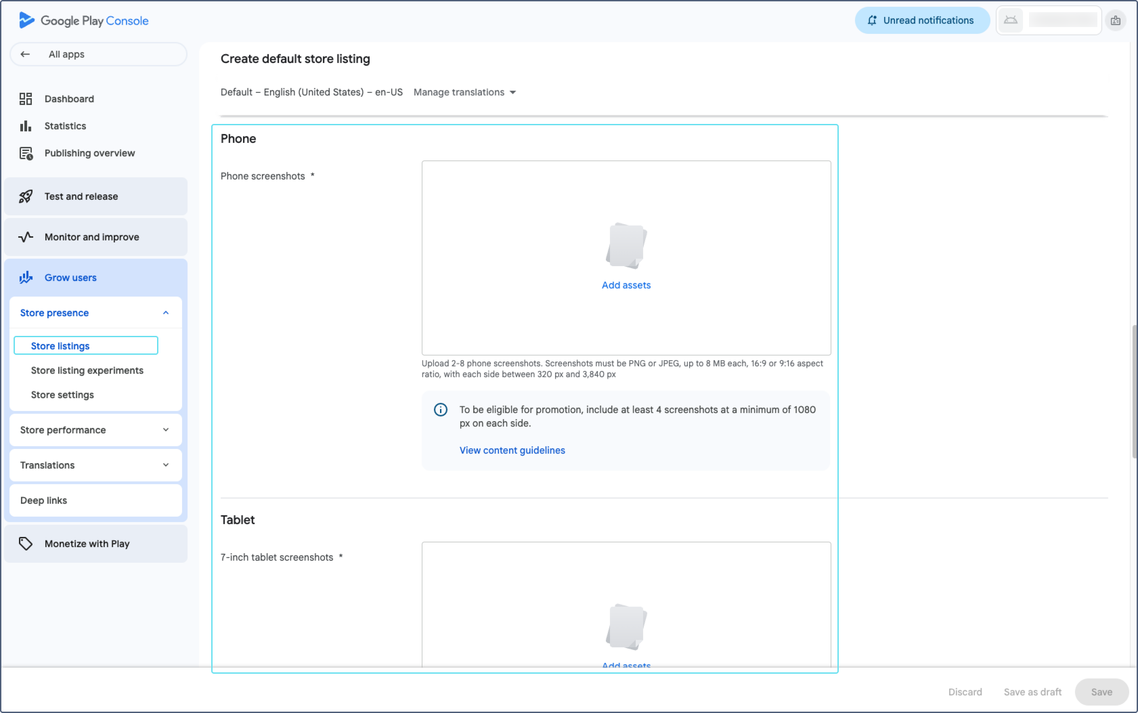Click the Monitor and improve pulse icon
The width and height of the screenshot is (1138, 713).
(26, 237)
